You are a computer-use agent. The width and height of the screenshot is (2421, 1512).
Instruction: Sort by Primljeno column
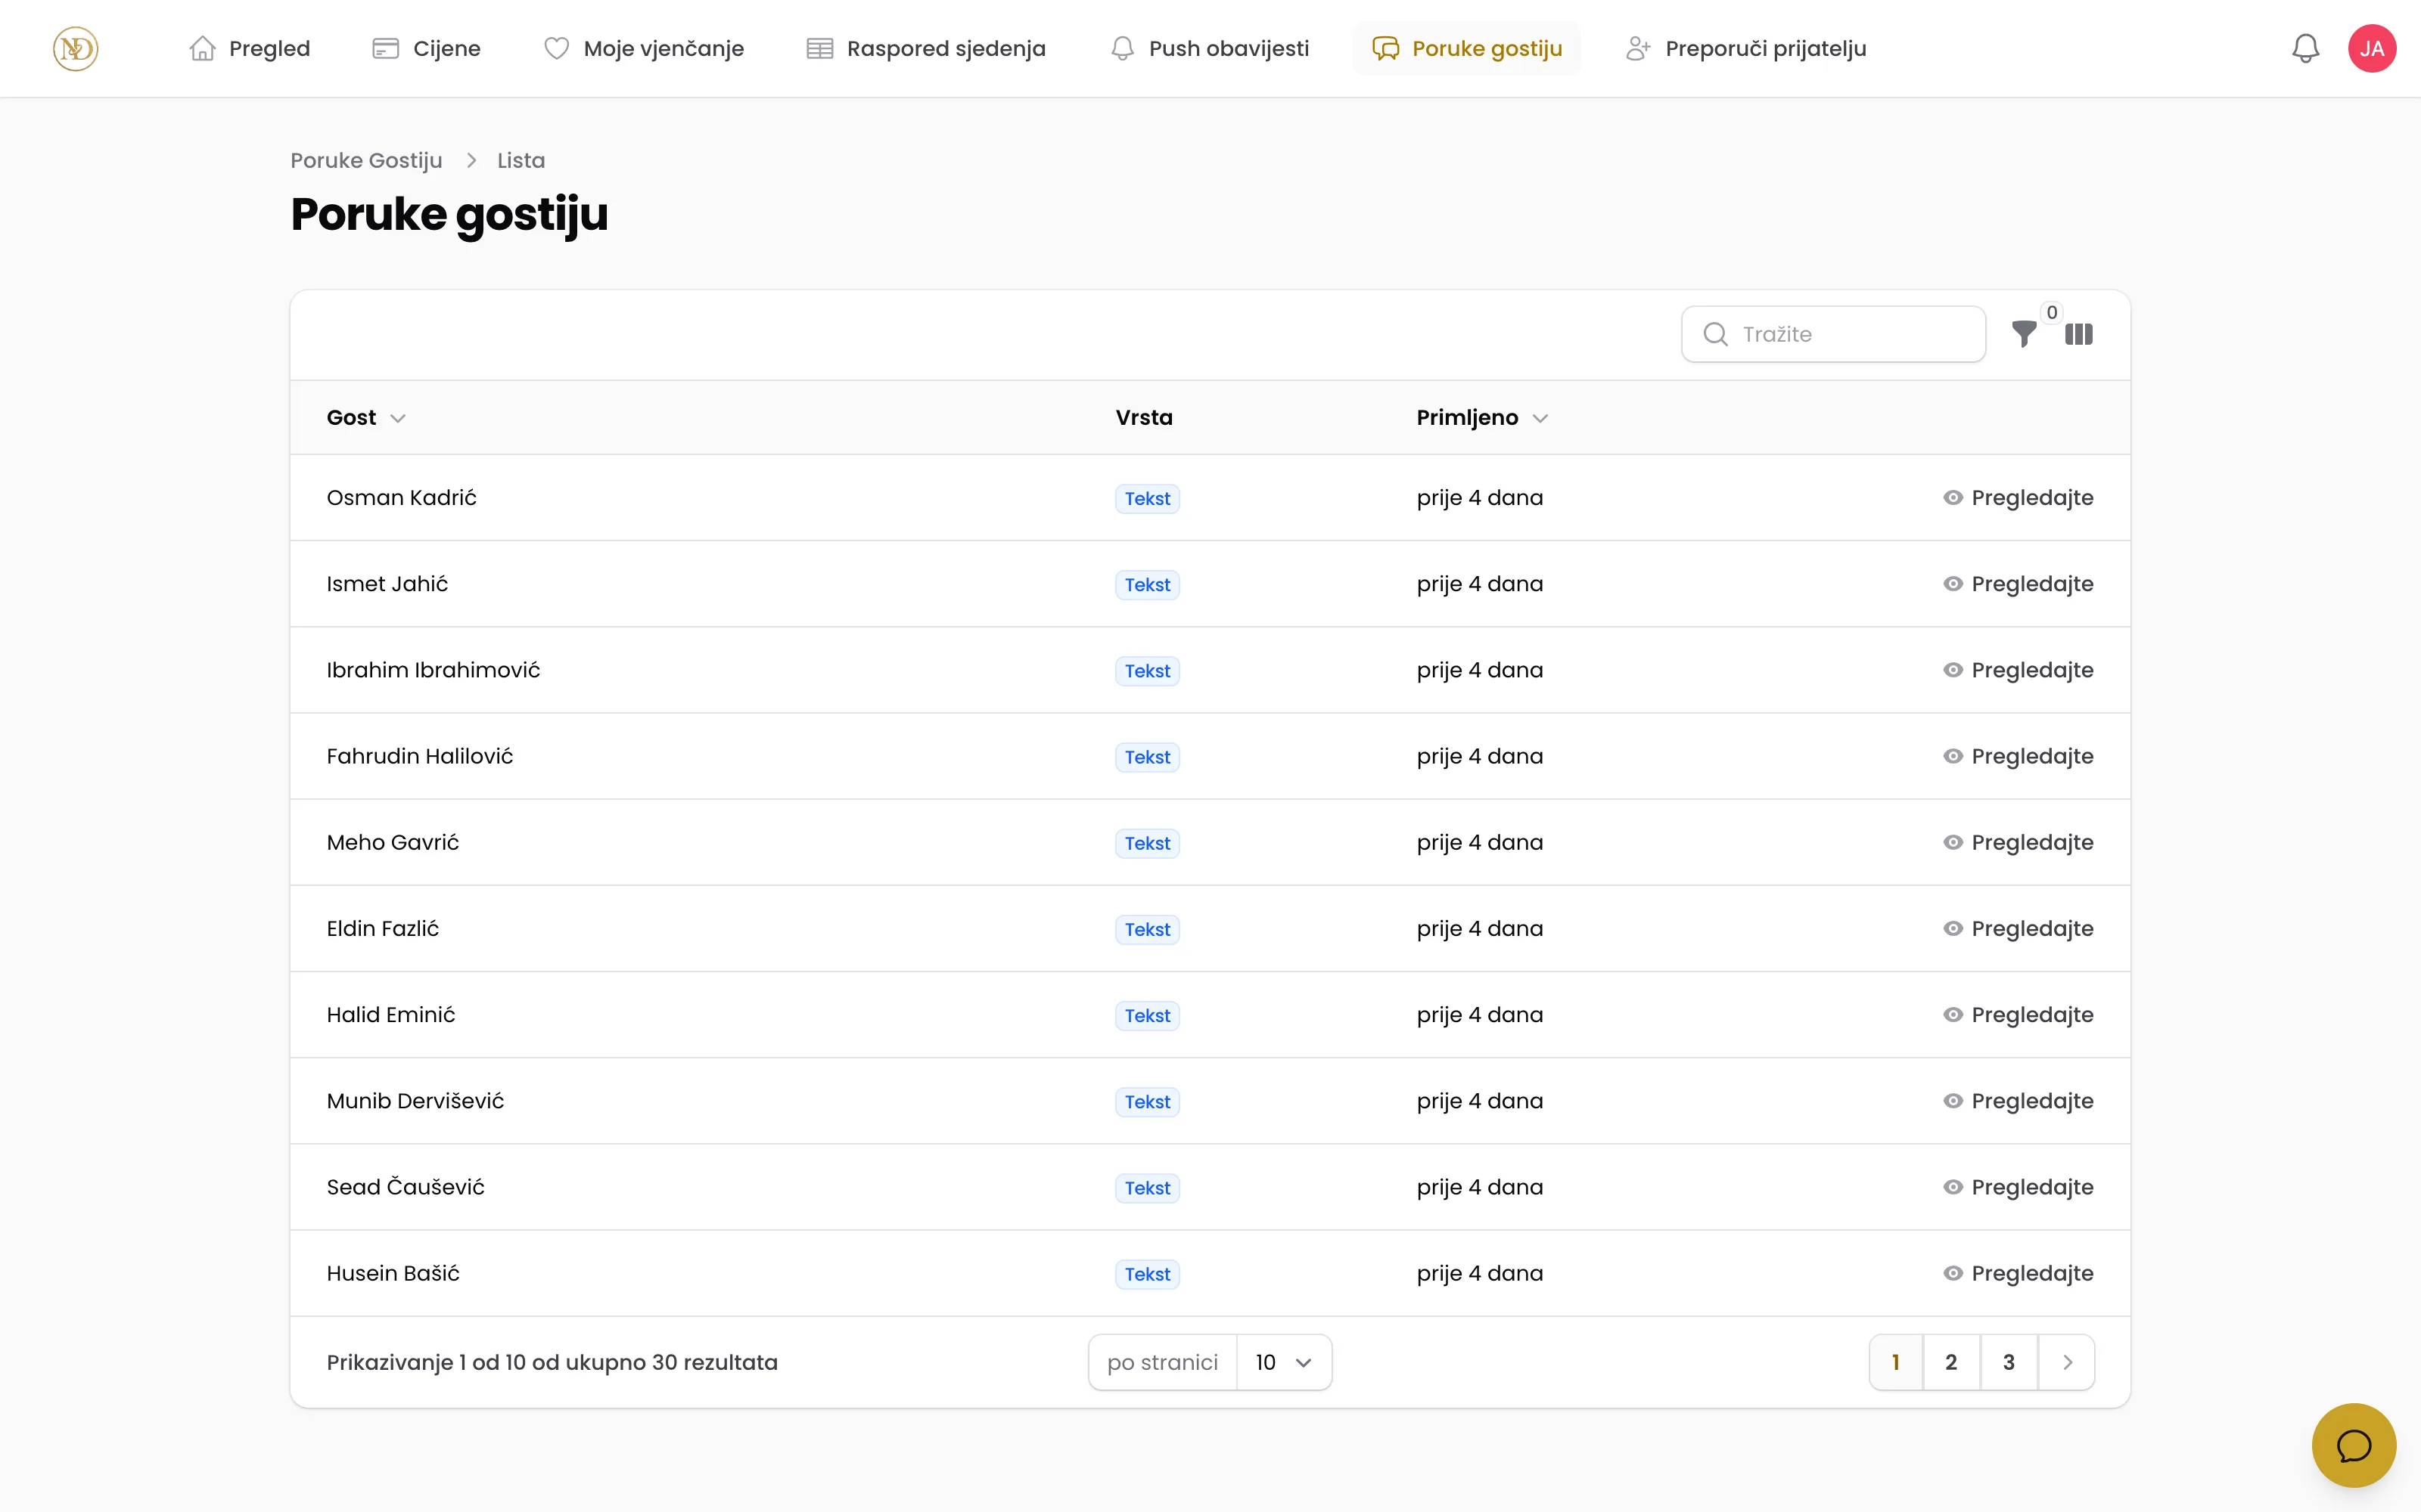pos(1481,418)
